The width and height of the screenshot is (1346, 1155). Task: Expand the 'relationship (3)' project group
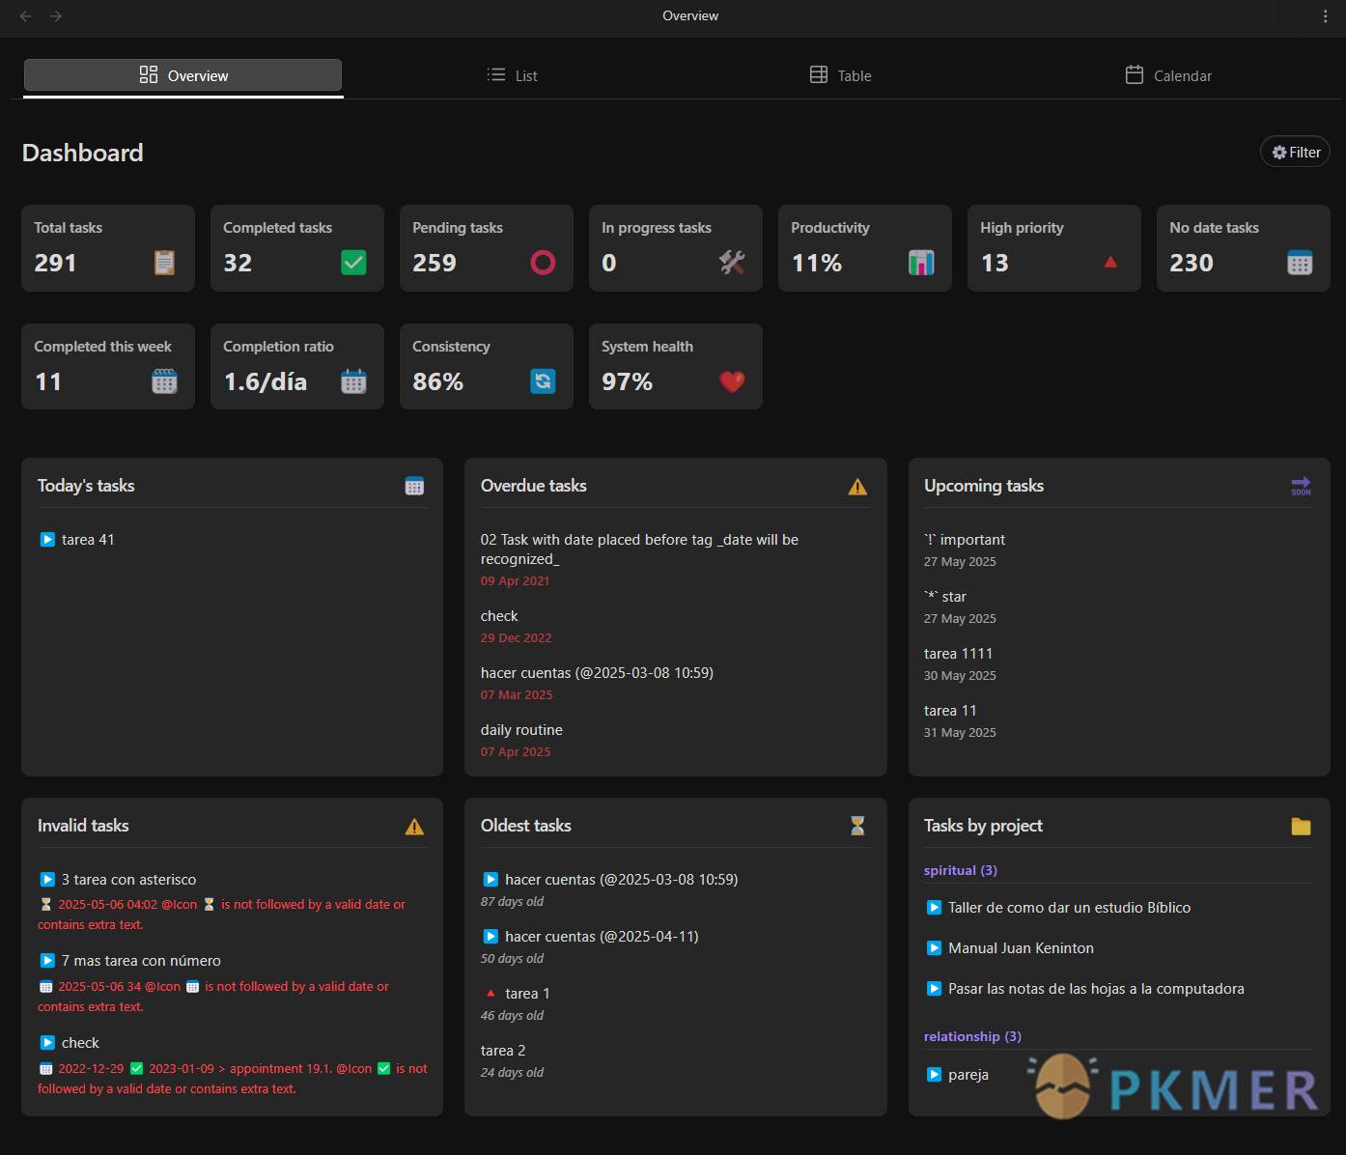click(972, 1036)
